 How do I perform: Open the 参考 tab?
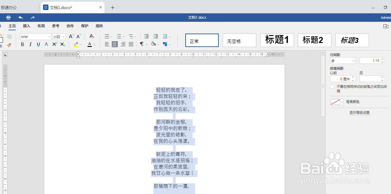click(x=56, y=26)
